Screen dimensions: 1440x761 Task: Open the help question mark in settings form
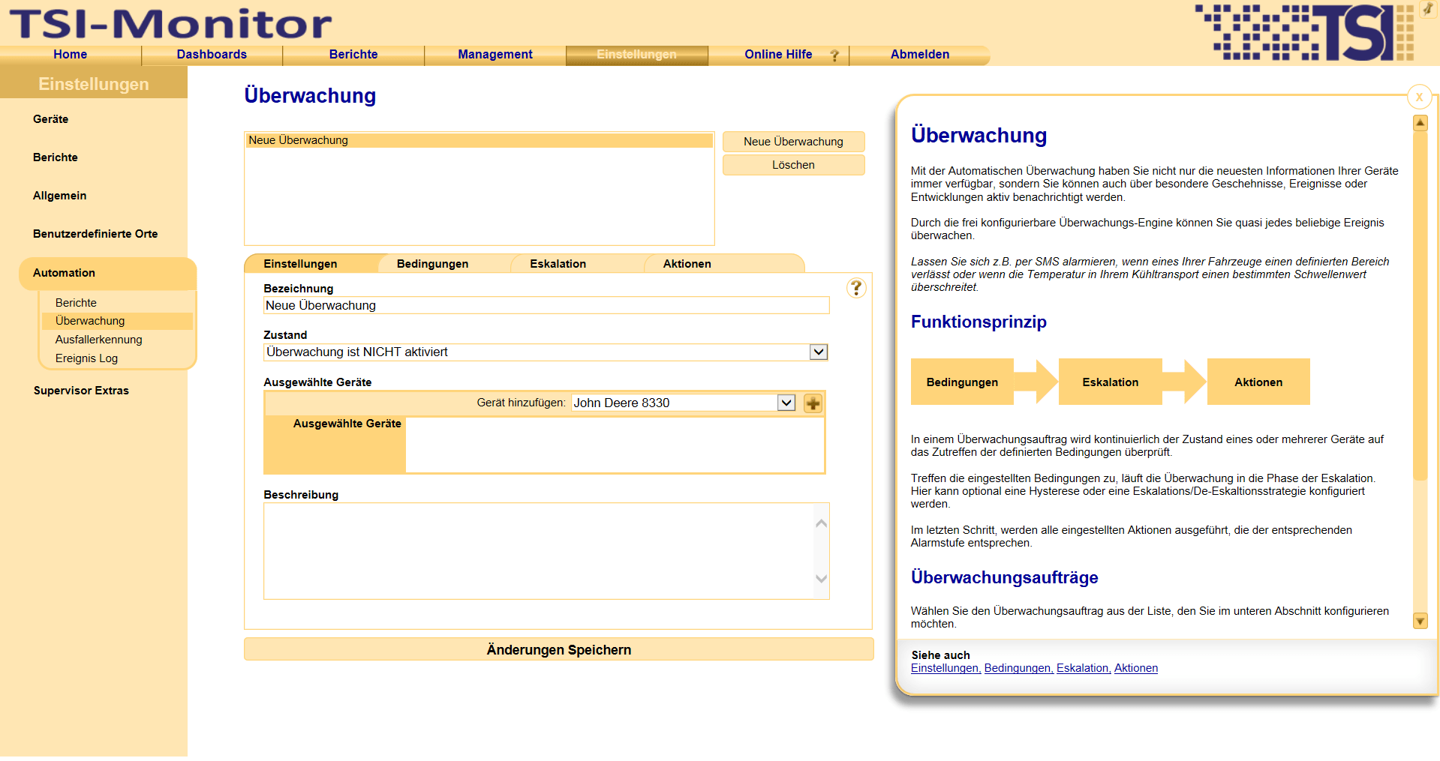[856, 288]
